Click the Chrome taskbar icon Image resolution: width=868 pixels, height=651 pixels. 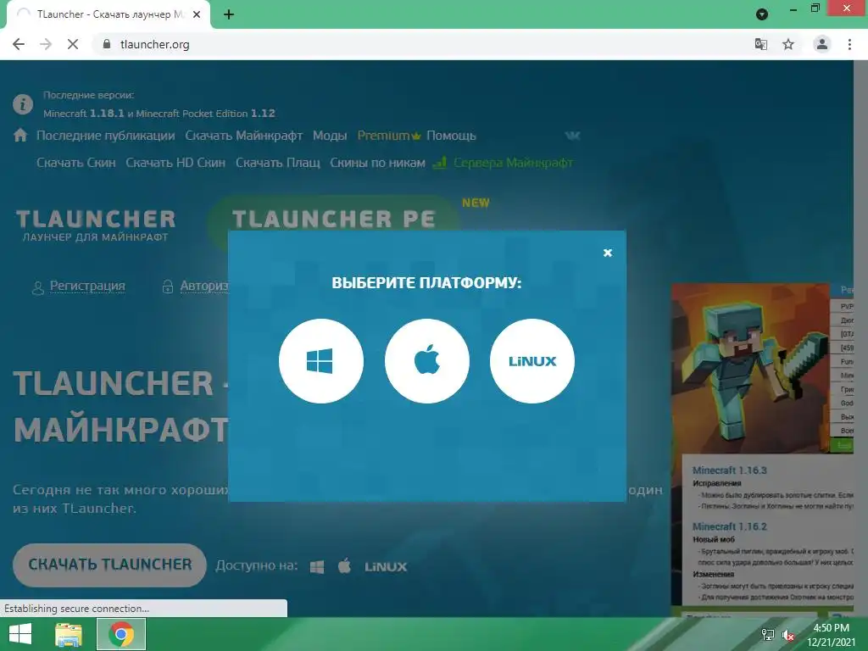[x=121, y=634]
